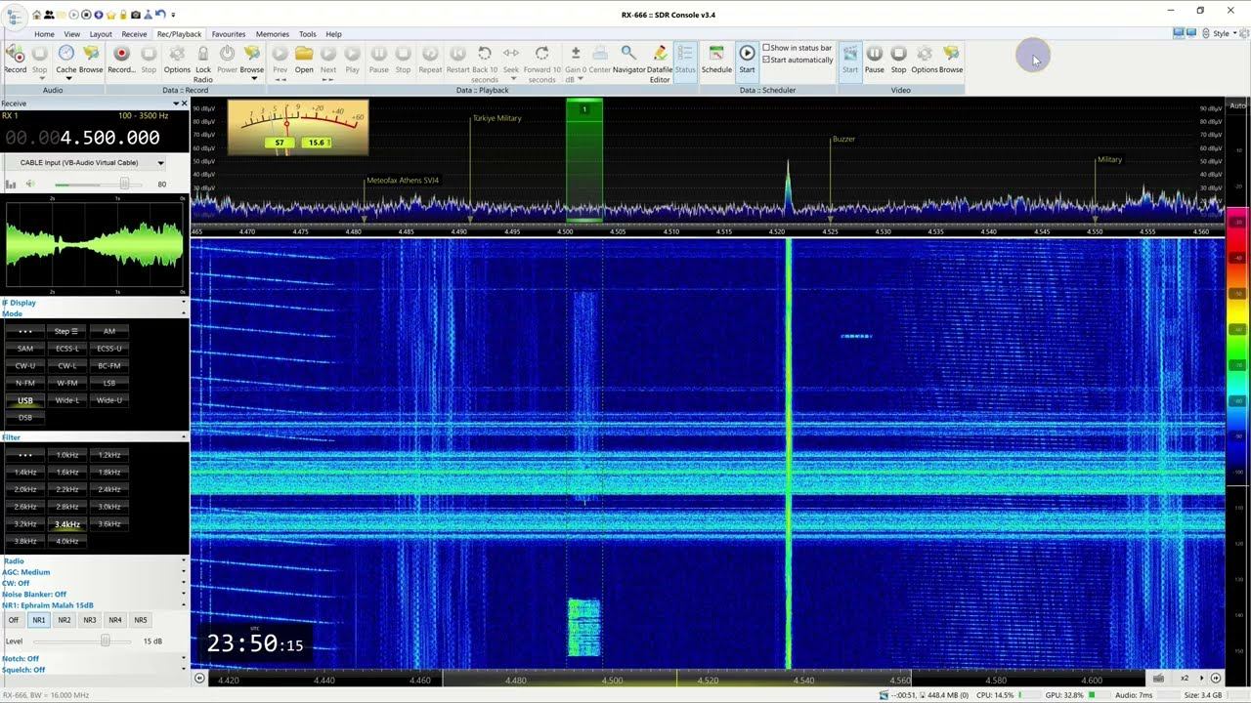
Task: Expand the Squelch: Off section
Action: click(x=184, y=670)
